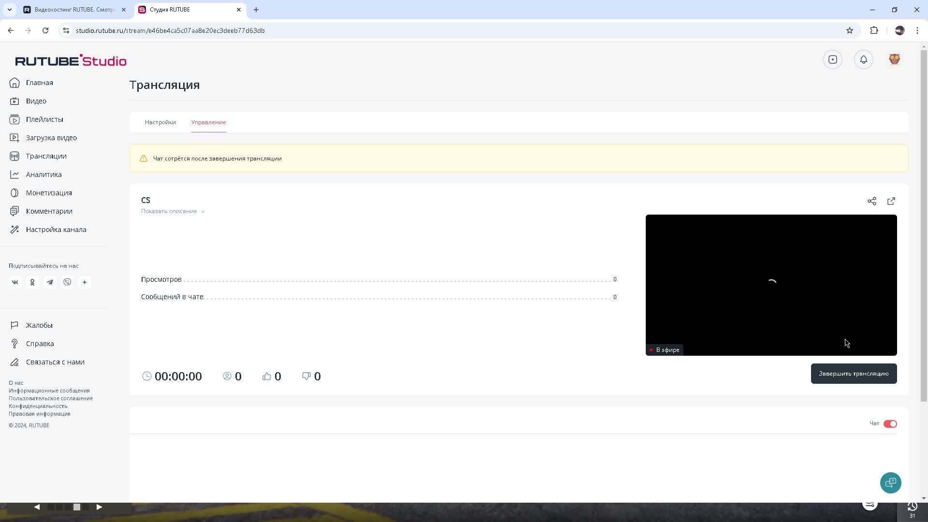
Task: Open the VK social link icon
Action: [15, 282]
